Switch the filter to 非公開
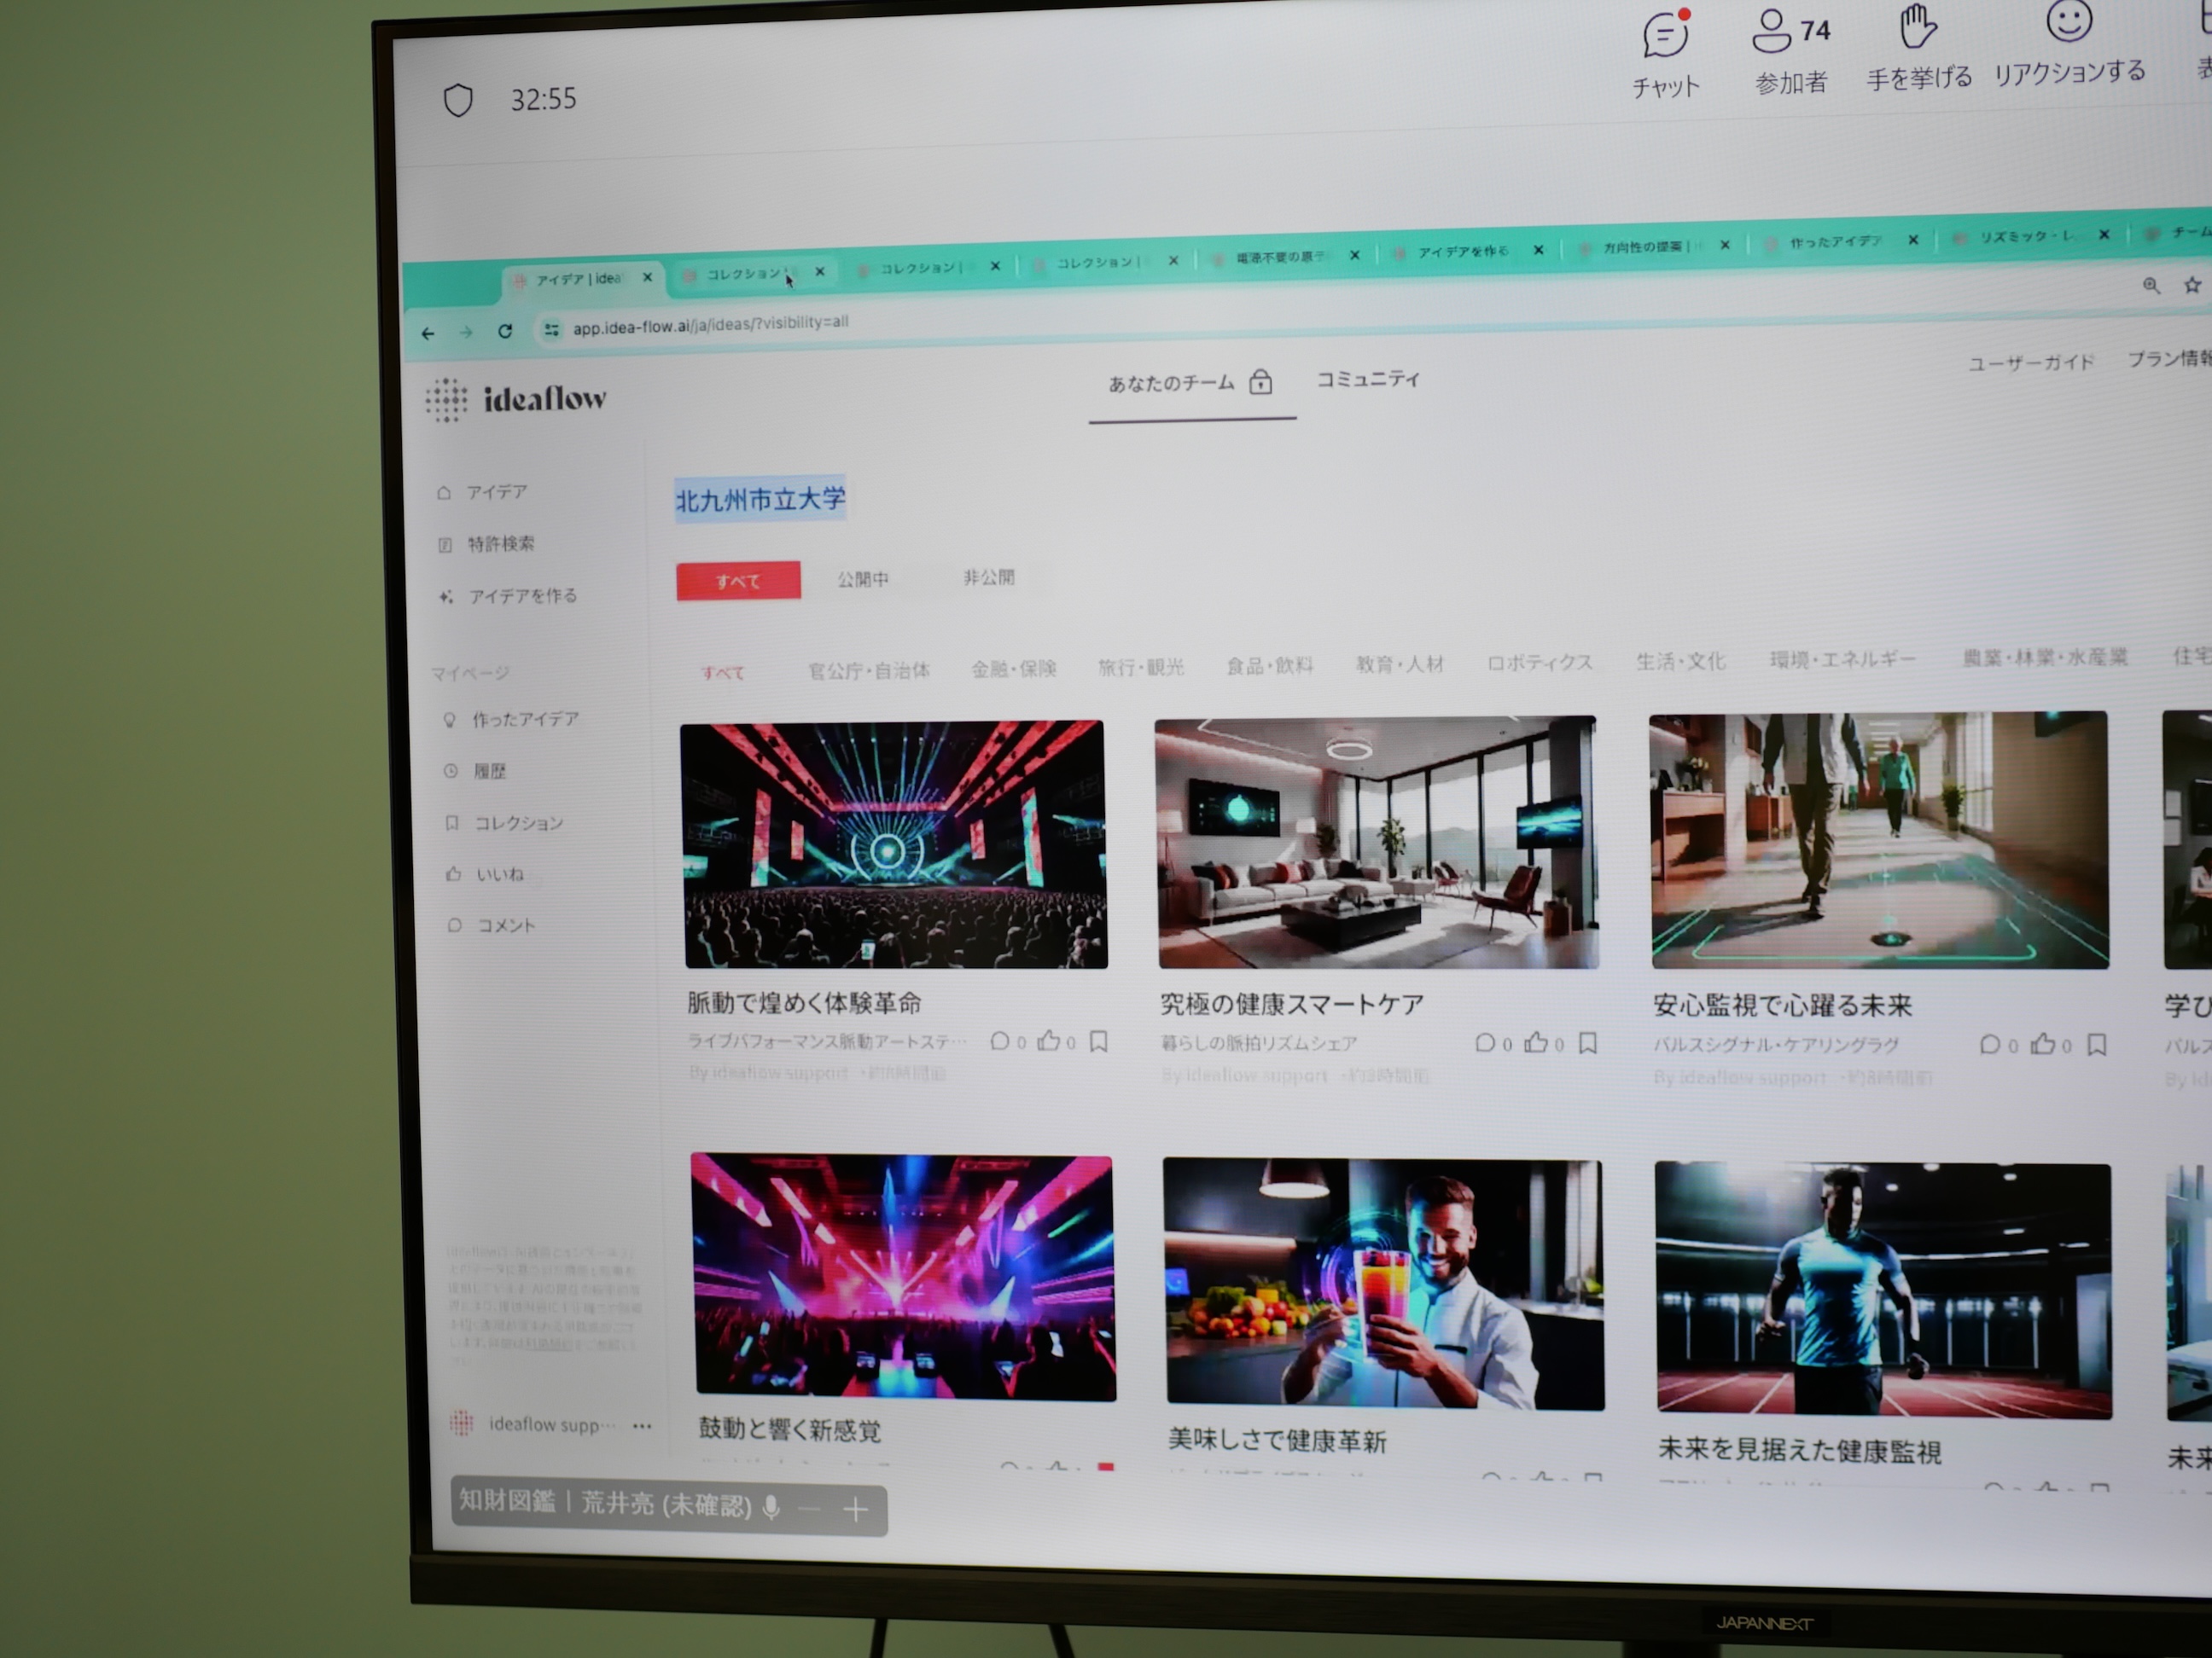Viewport: 2212px width, 1658px height. click(x=988, y=577)
